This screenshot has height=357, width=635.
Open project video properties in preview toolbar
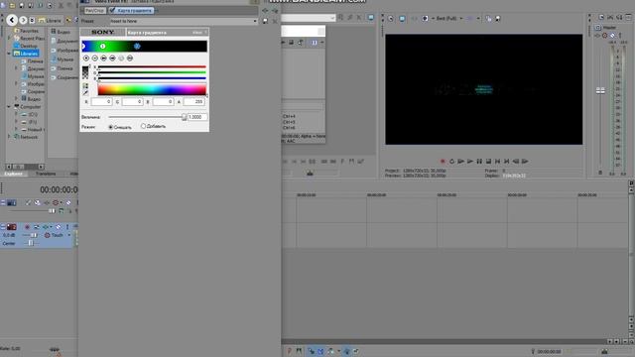pos(390,19)
